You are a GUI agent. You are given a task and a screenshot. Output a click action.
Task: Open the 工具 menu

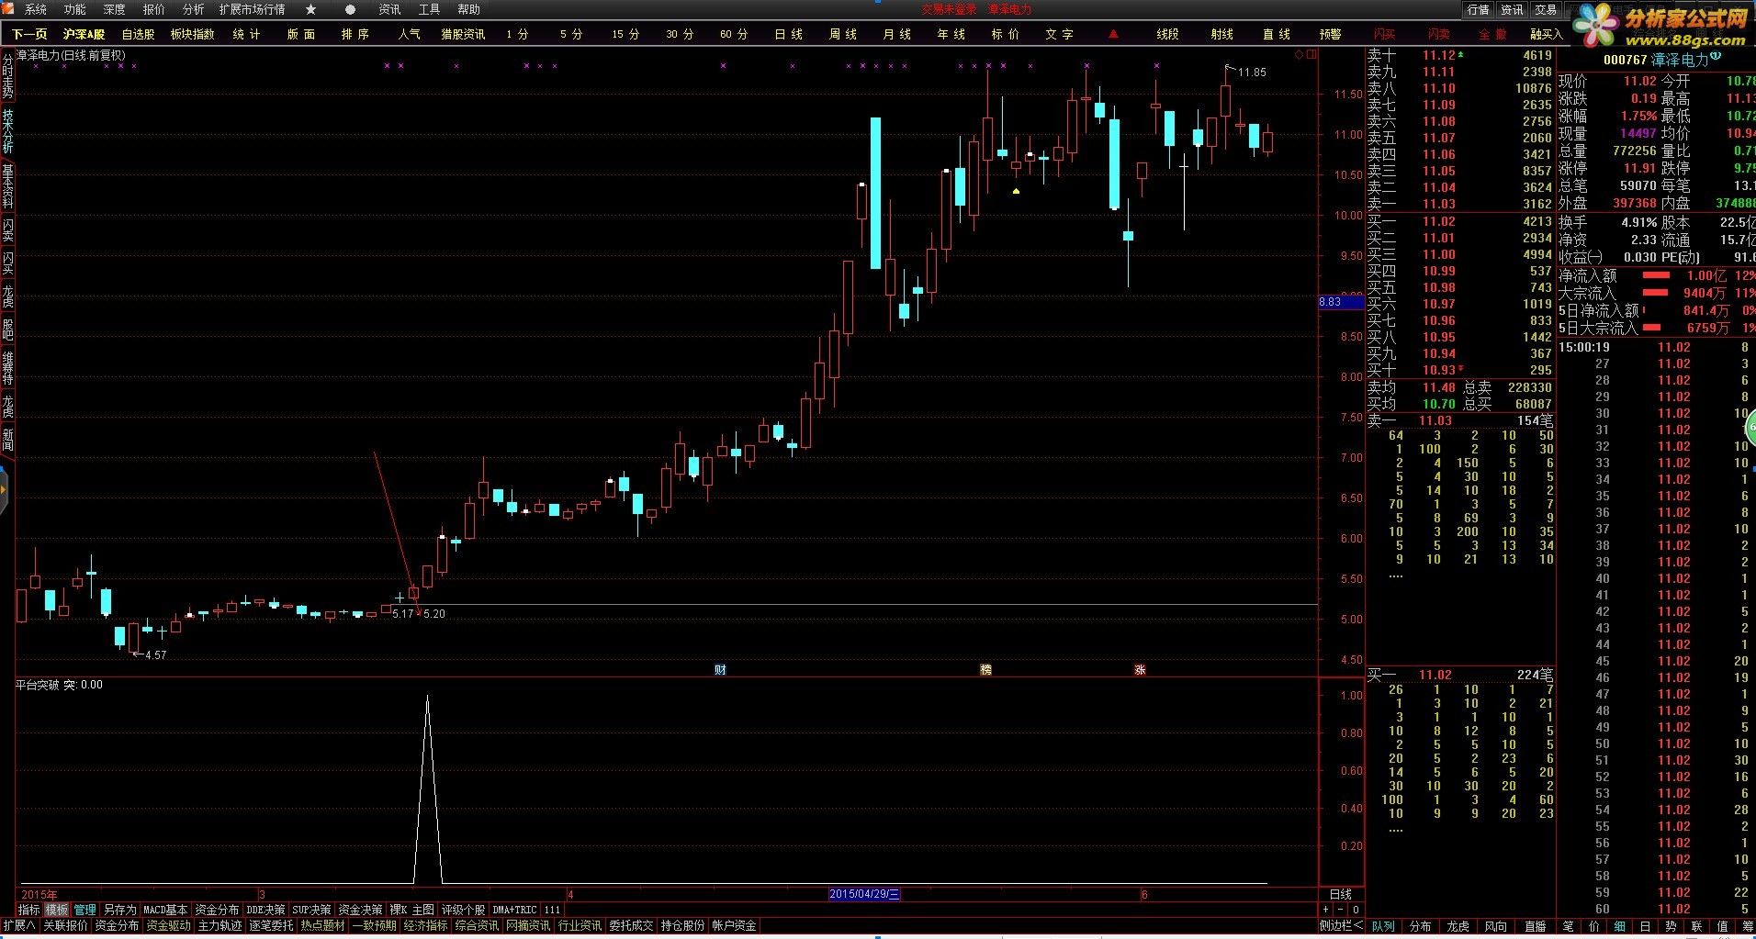[x=429, y=9]
